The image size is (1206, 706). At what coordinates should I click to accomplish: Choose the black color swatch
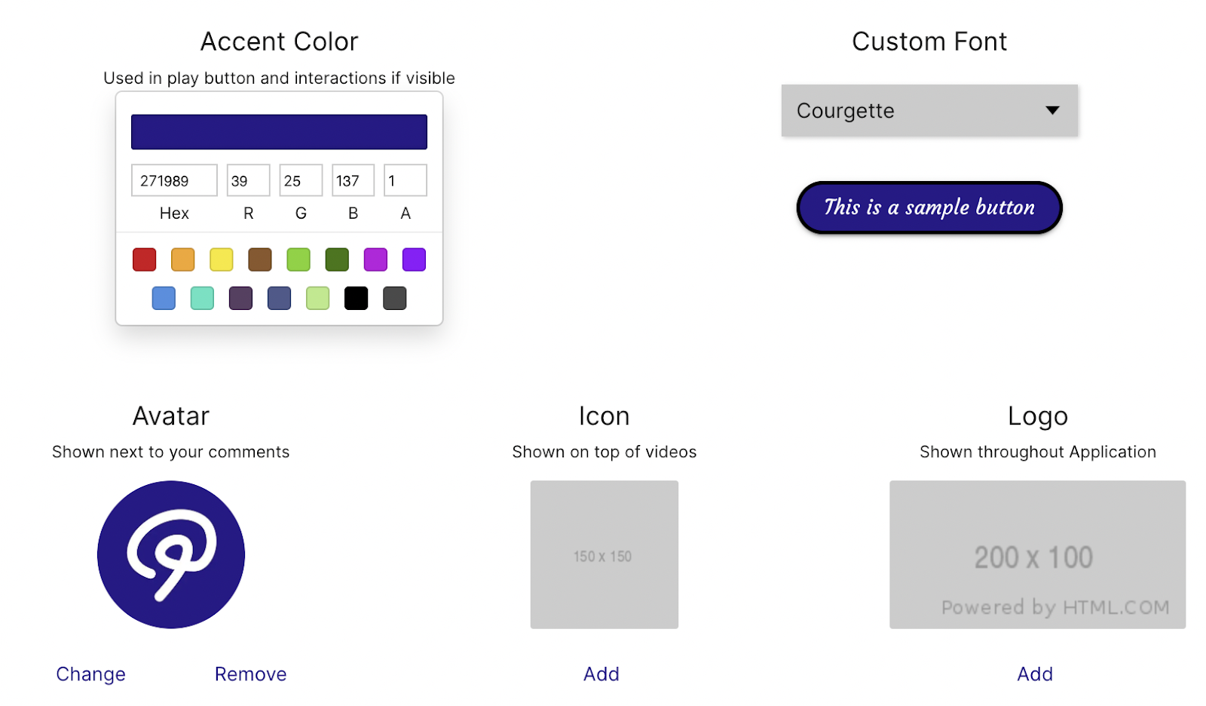coord(356,299)
